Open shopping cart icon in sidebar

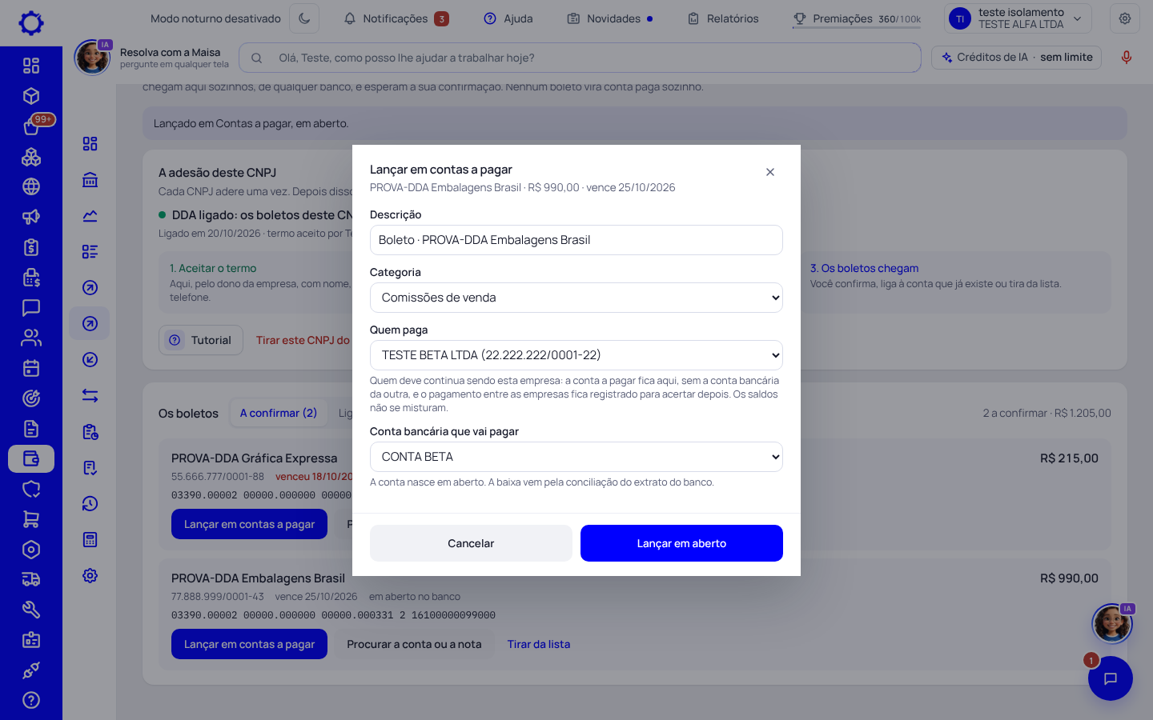[x=31, y=519]
